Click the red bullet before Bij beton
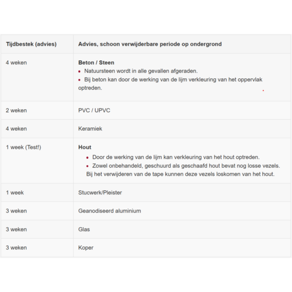 pyautogui.click(x=79, y=80)
